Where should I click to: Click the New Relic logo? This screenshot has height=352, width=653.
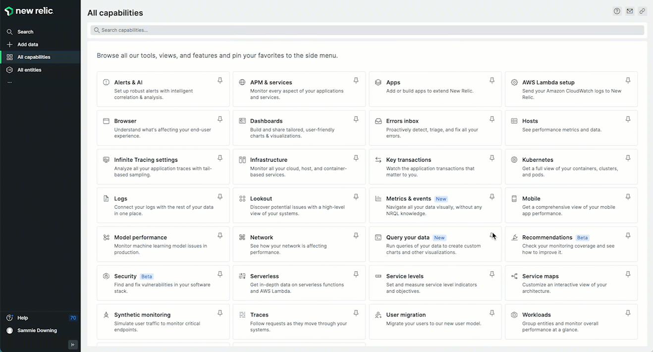pyautogui.click(x=28, y=10)
